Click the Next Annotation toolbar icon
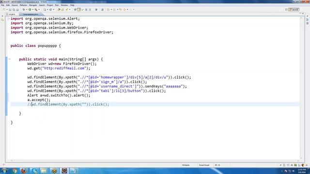 pyautogui.click(x=109, y=10)
